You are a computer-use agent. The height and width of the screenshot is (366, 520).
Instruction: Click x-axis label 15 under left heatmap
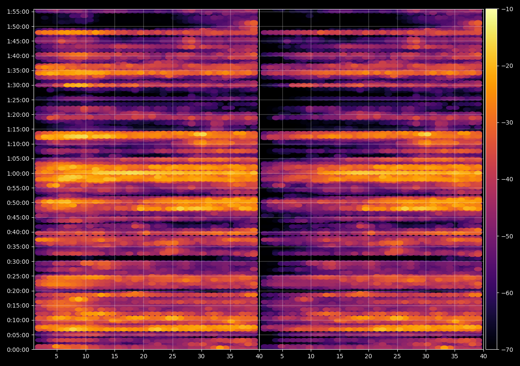click(115, 357)
